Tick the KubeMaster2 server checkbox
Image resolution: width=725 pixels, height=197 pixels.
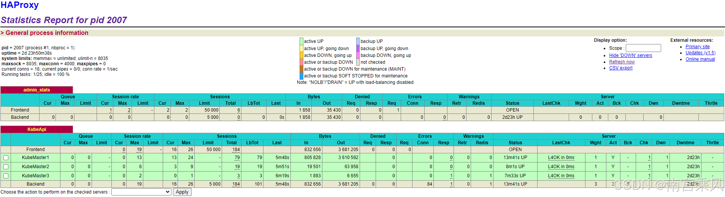click(6, 167)
